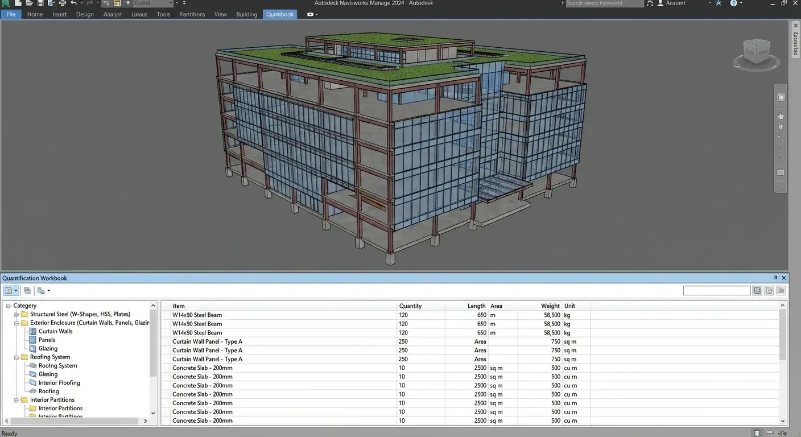Click the Weight column header
The image size is (801, 437).
click(x=551, y=306)
